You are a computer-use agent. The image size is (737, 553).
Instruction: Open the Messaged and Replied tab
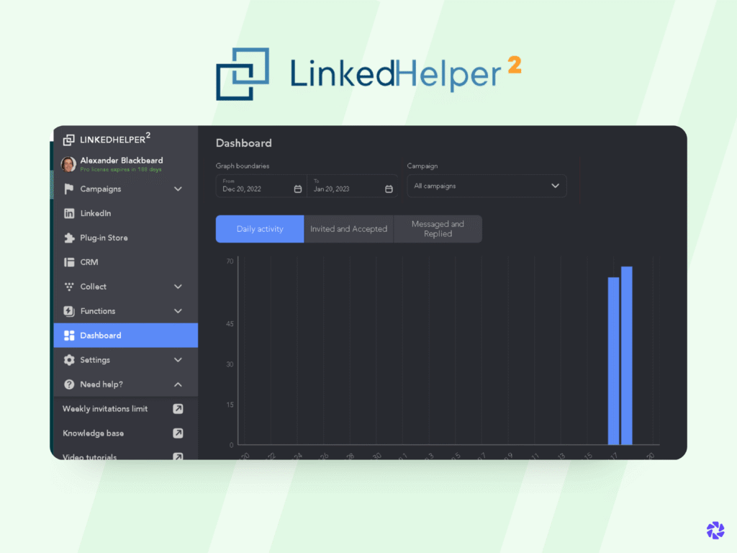[x=438, y=228]
